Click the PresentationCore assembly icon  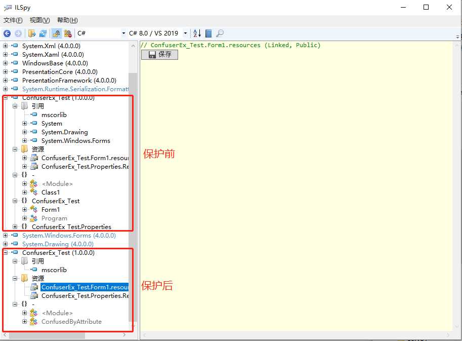(15, 71)
